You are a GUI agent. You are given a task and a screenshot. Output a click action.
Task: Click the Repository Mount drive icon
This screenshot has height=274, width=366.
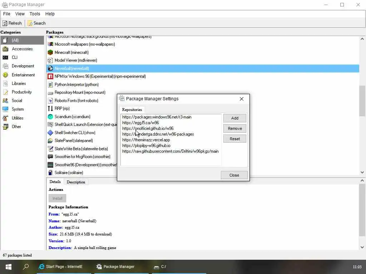pyautogui.click(x=50, y=93)
